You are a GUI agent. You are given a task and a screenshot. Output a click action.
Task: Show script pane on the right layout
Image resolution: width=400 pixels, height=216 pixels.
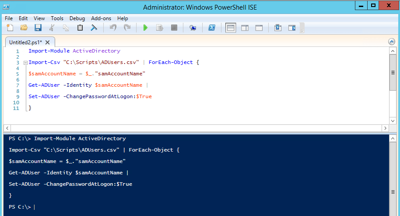(245, 28)
